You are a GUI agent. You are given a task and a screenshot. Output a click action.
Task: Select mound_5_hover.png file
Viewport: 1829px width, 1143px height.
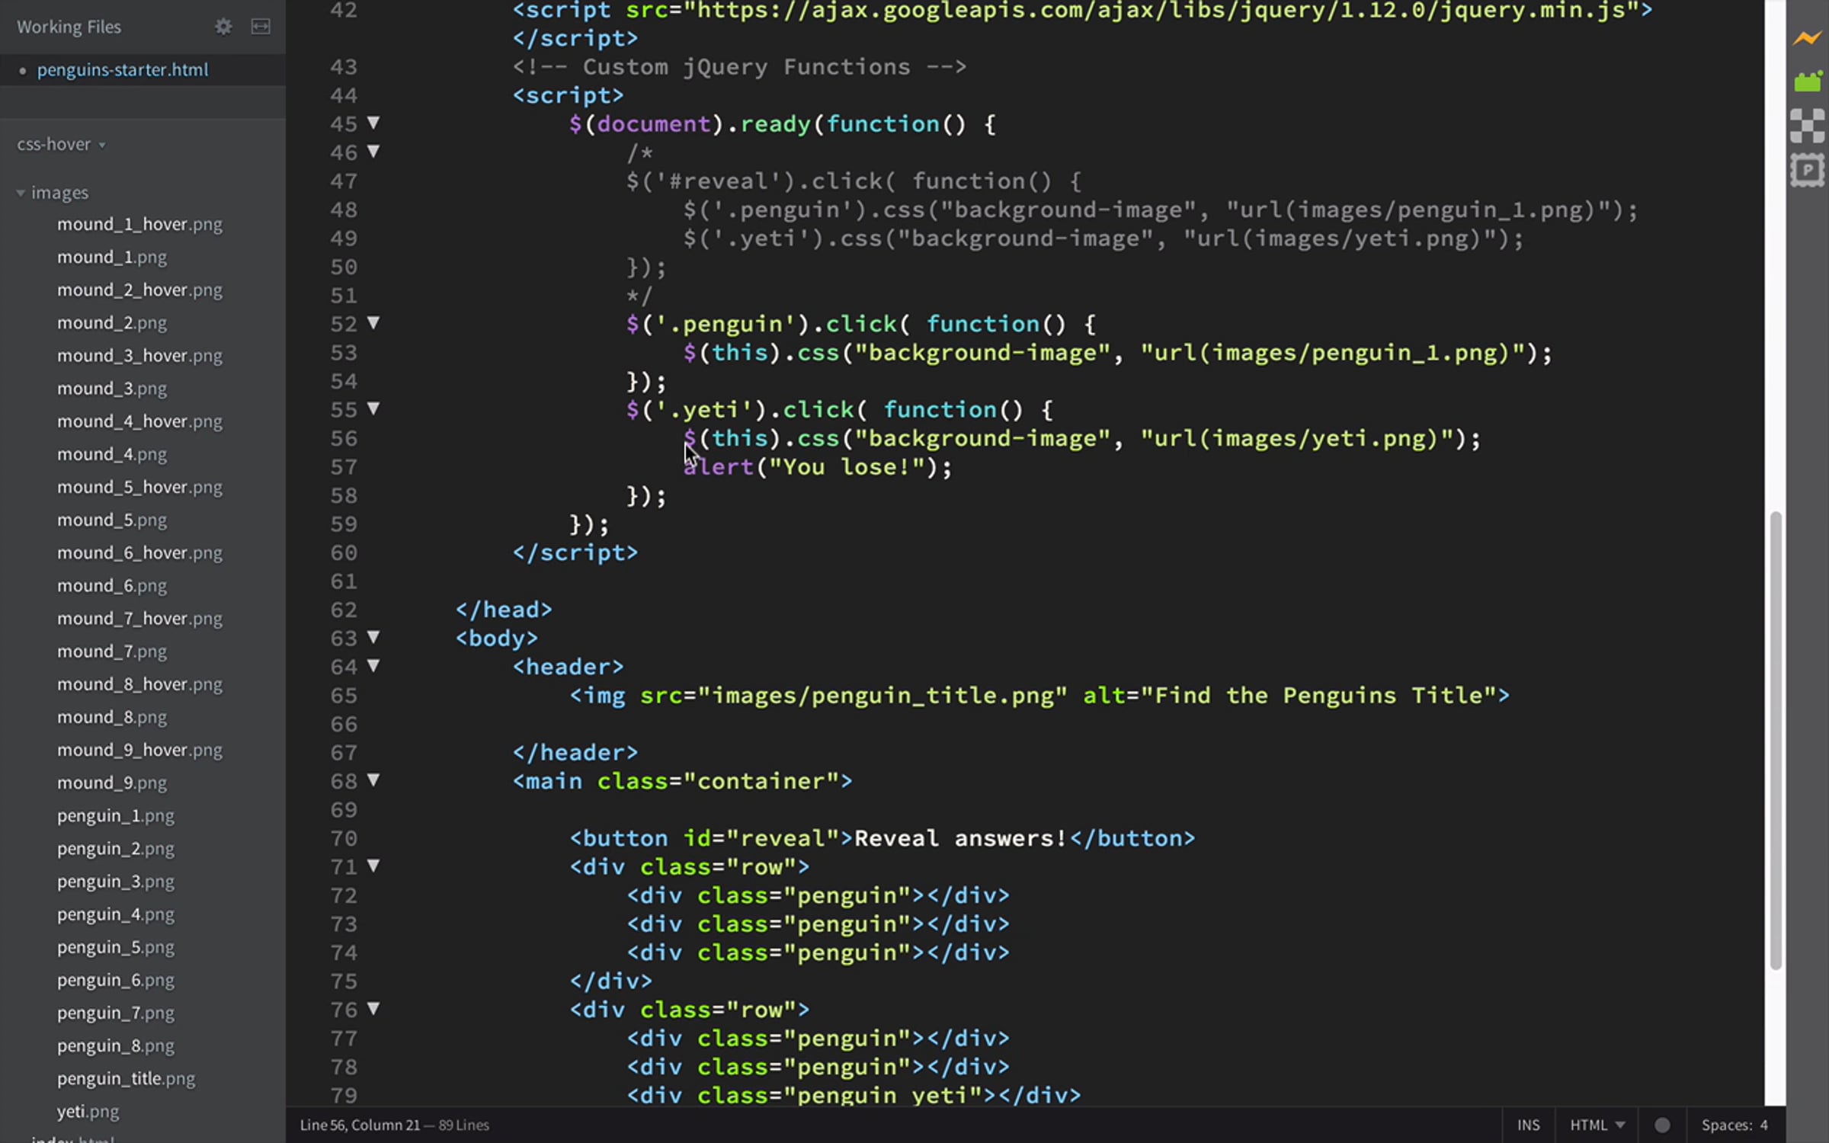click(139, 487)
